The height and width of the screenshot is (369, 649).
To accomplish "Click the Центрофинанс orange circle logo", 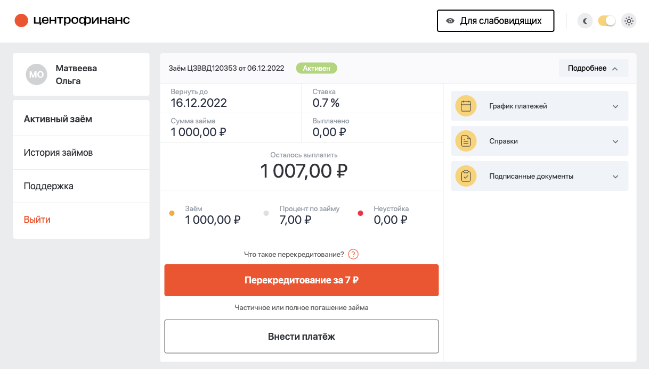I will click(x=21, y=21).
